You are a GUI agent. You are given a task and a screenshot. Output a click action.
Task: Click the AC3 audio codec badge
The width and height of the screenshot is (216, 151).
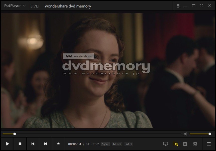click(x=129, y=144)
